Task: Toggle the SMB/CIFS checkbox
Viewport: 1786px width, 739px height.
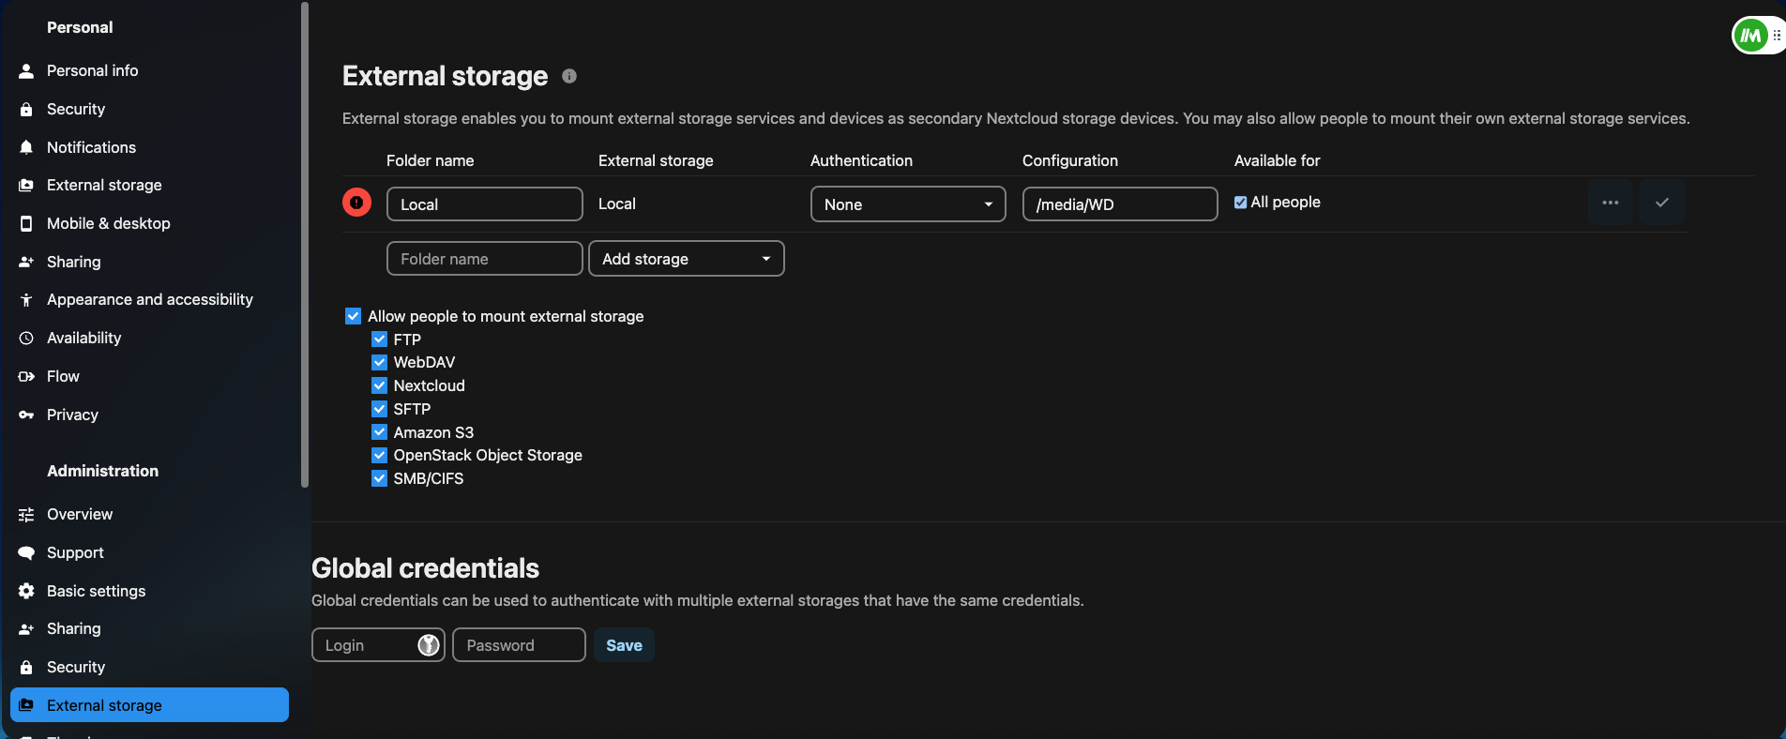Action: click(380, 478)
